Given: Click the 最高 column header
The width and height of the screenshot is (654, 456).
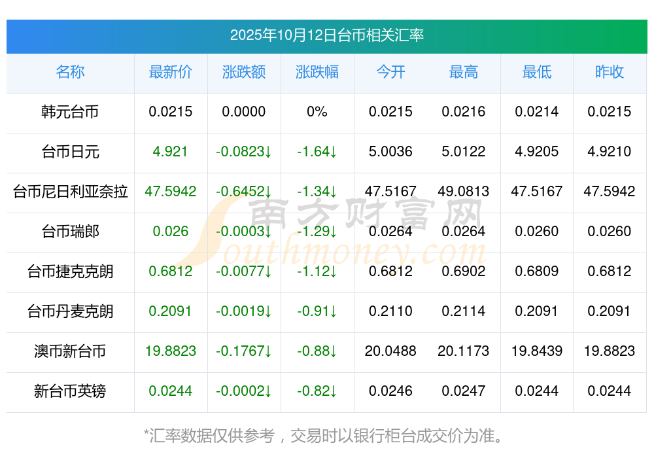Looking at the screenshot, I should tap(464, 72).
